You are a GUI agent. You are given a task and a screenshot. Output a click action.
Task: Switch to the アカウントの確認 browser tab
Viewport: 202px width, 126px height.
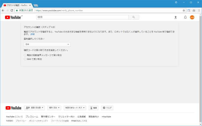point(17,5)
